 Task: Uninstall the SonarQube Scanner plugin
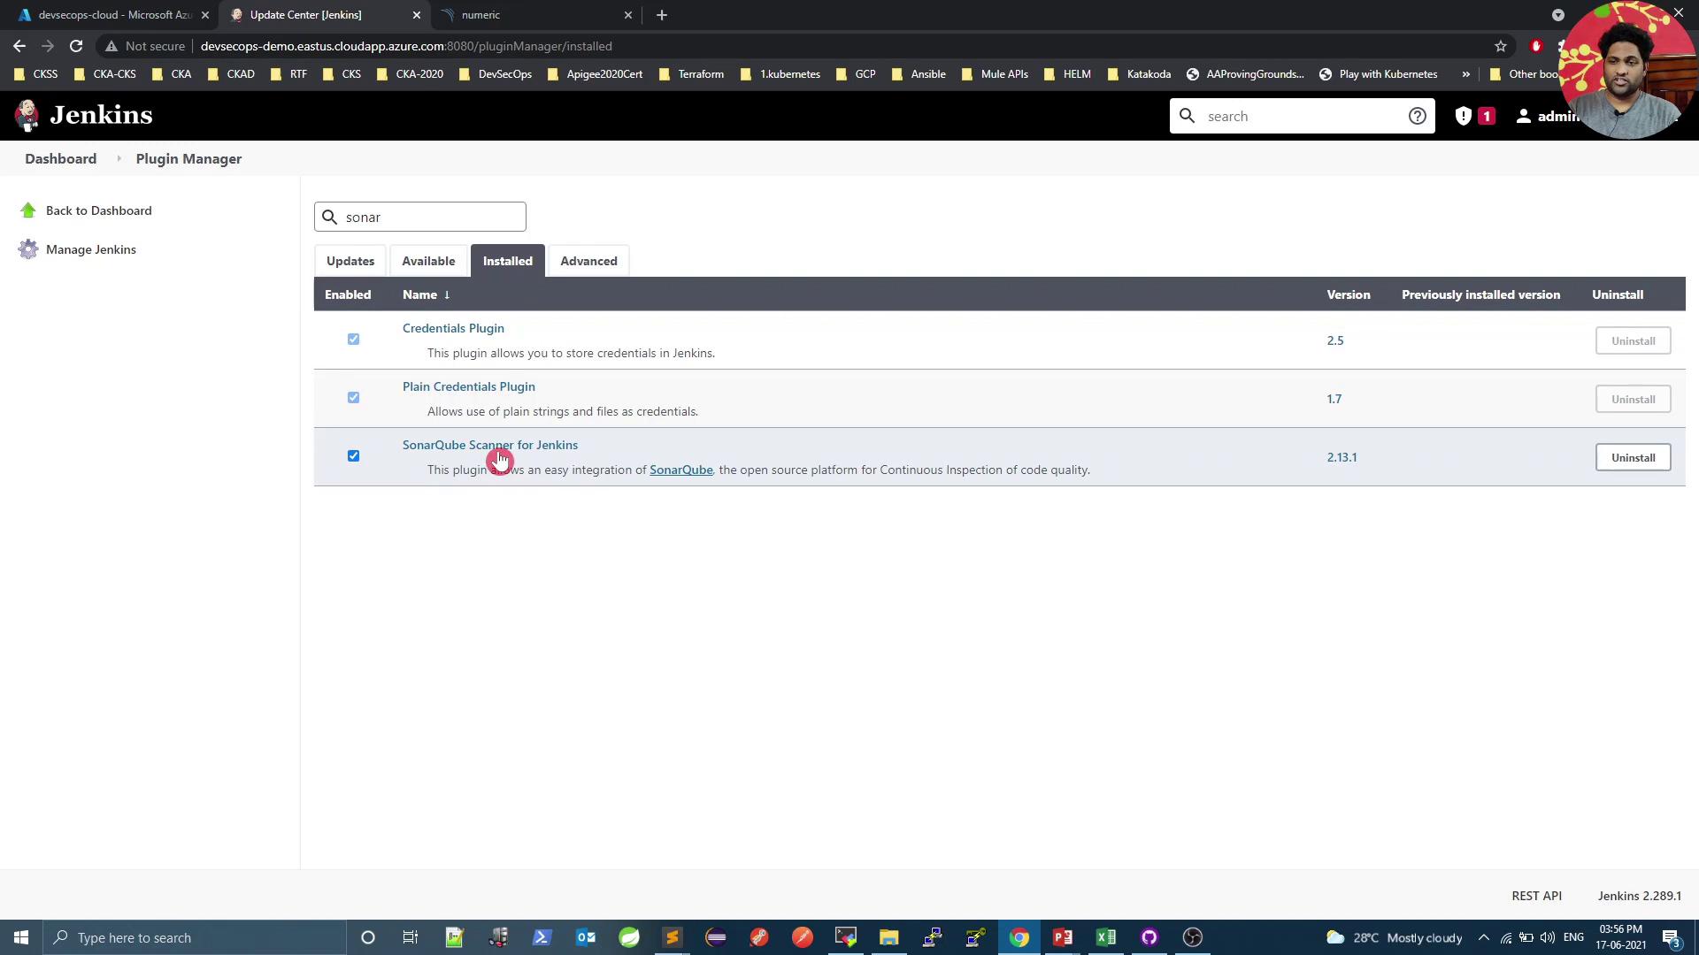coord(1633,457)
